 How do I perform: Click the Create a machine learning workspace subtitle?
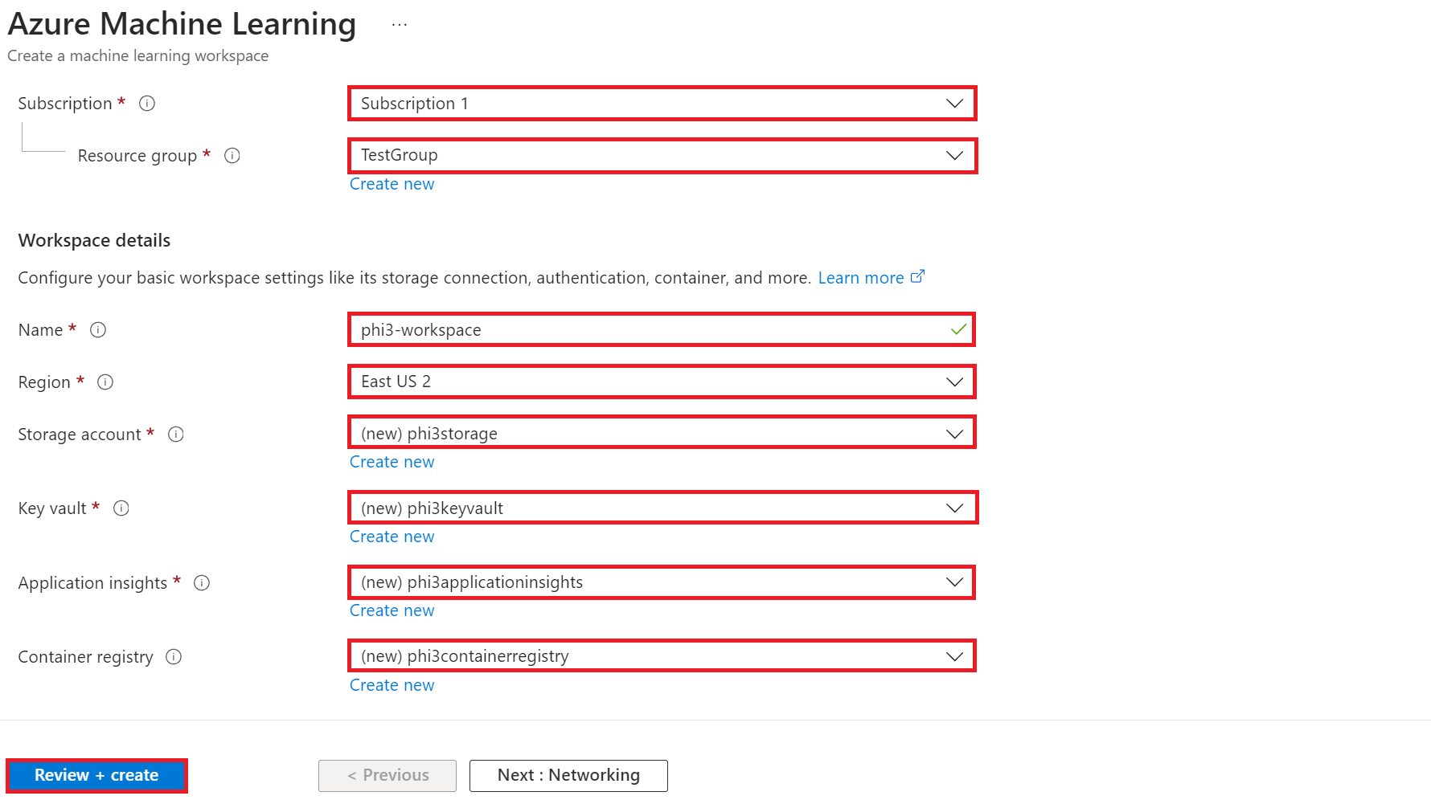[138, 55]
